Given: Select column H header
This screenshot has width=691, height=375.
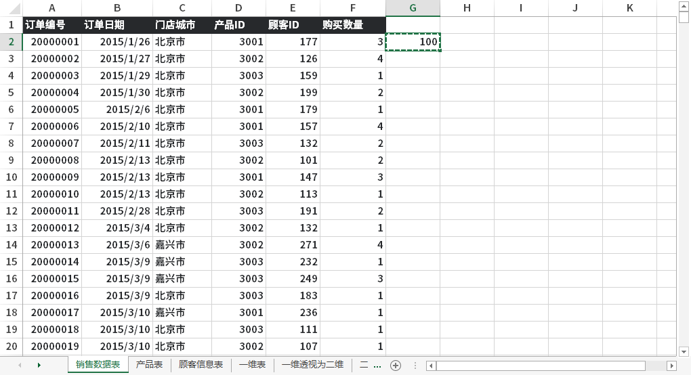Looking at the screenshot, I should tap(467, 8).
